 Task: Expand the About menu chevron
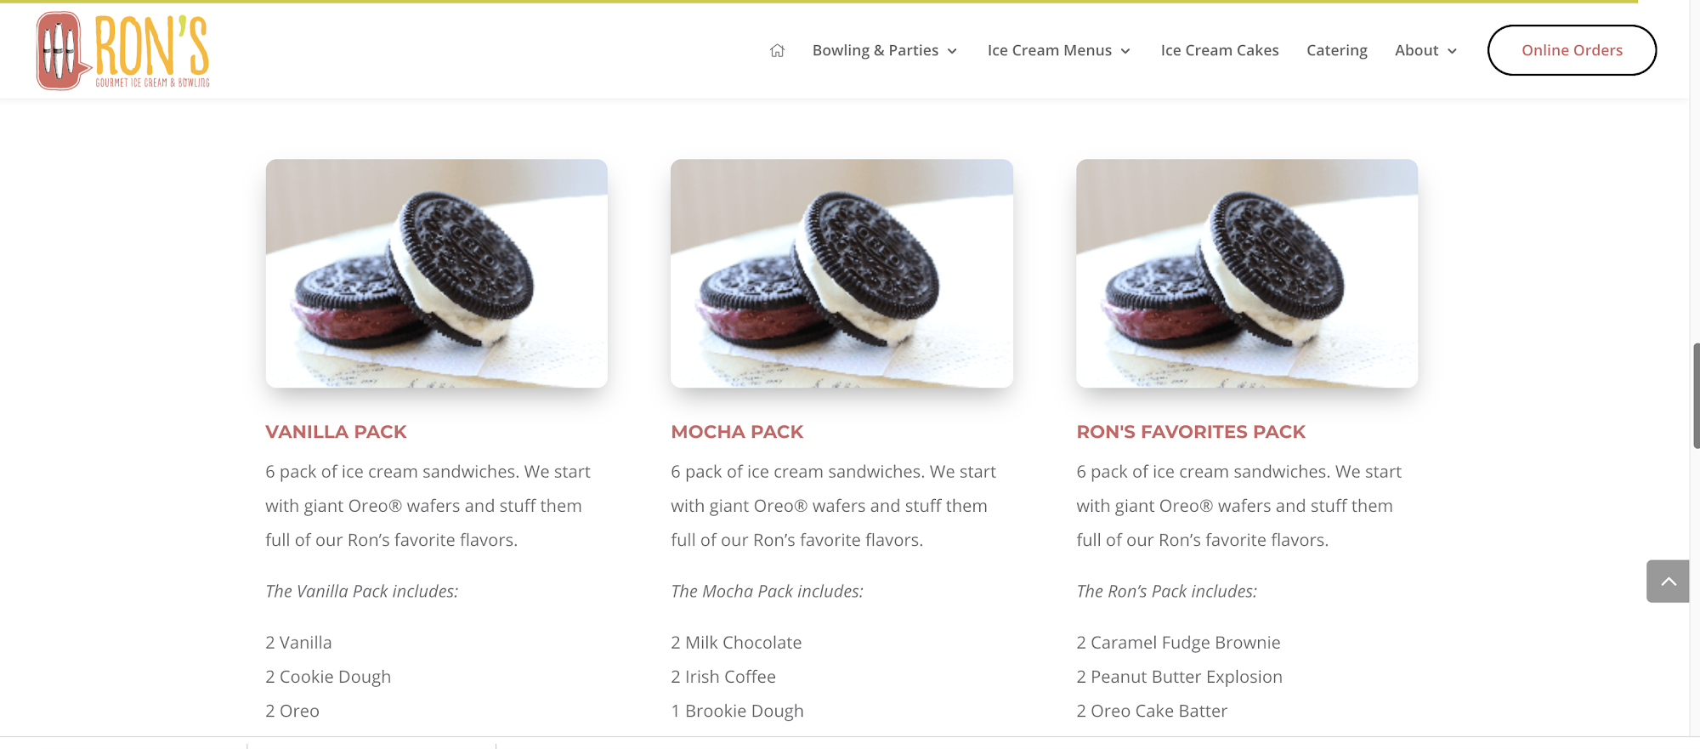[x=1452, y=51]
